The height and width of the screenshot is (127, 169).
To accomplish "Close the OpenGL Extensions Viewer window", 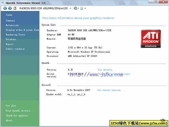I will click(x=163, y=2).
